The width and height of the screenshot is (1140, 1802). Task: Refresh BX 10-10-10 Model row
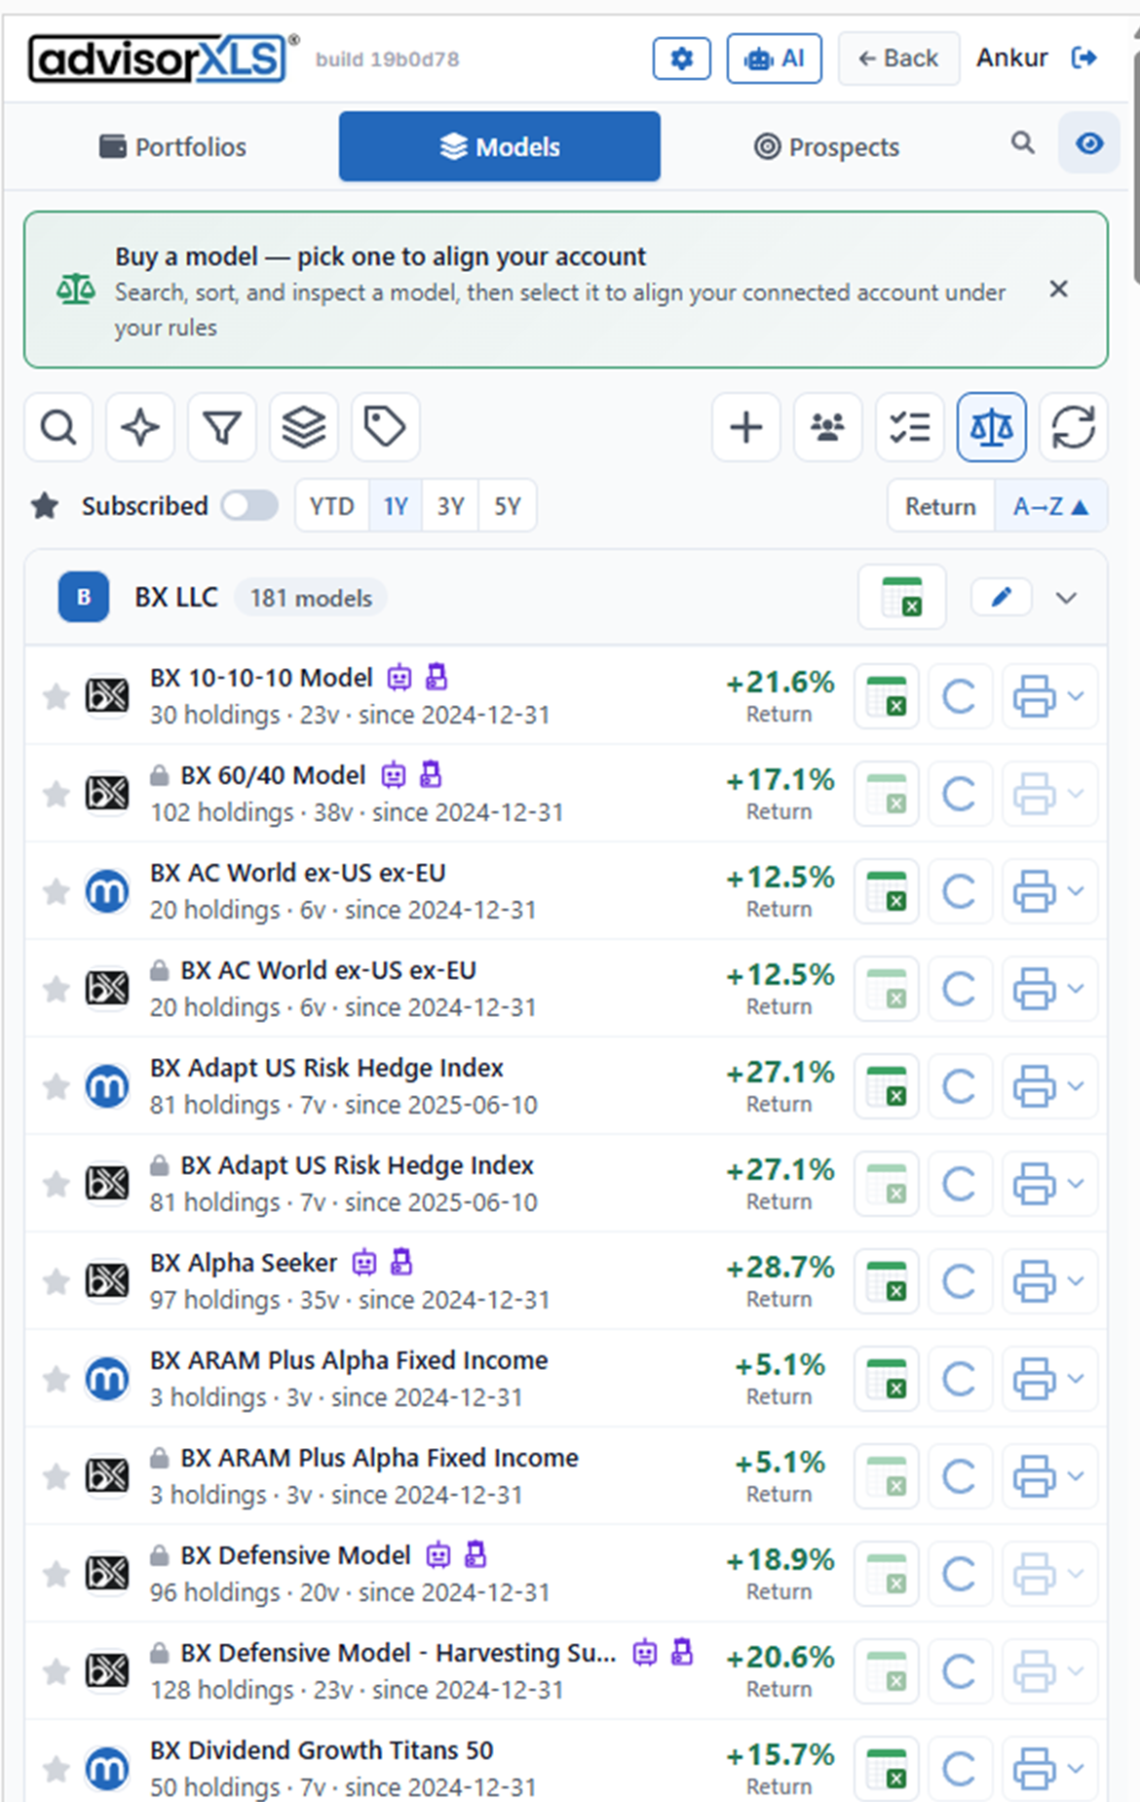pyautogui.click(x=959, y=696)
